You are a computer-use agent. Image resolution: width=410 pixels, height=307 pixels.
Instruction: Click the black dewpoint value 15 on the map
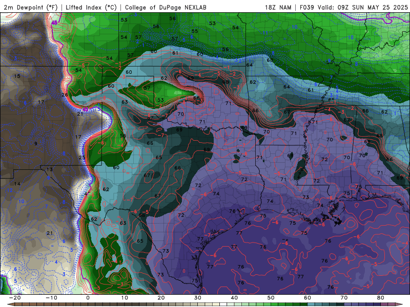coord(17,76)
